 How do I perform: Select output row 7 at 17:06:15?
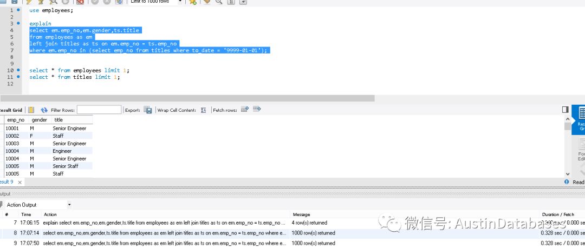pos(292,223)
